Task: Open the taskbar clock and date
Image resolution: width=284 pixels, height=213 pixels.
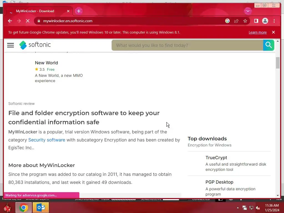Action: coord(272,208)
